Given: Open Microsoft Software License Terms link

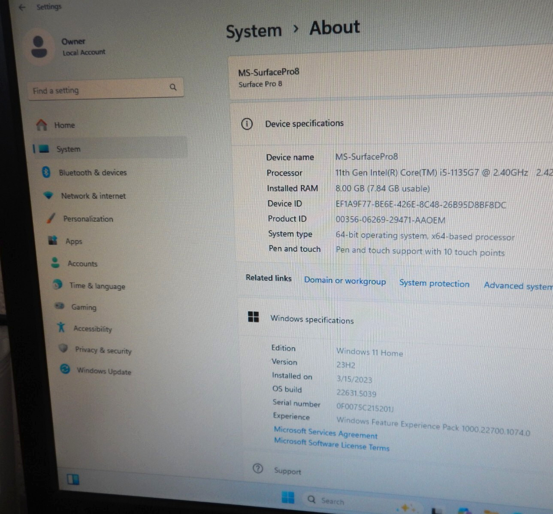Looking at the screenshot, I should [x=332, y=444].
